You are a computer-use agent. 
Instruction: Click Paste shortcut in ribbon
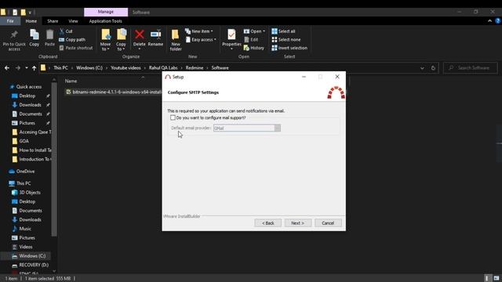point(76,48)
